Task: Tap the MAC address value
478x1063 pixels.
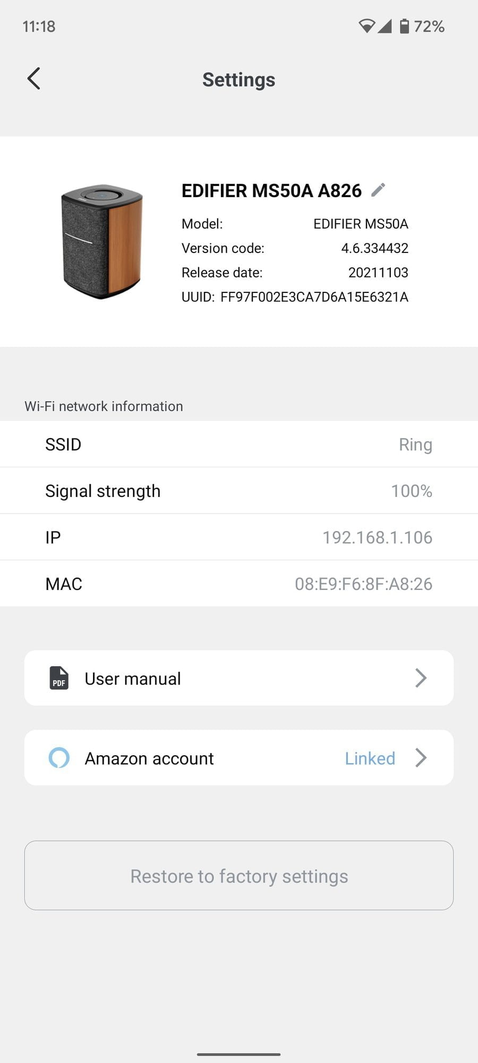Action: pyautogui.click(x=363, y=584)
